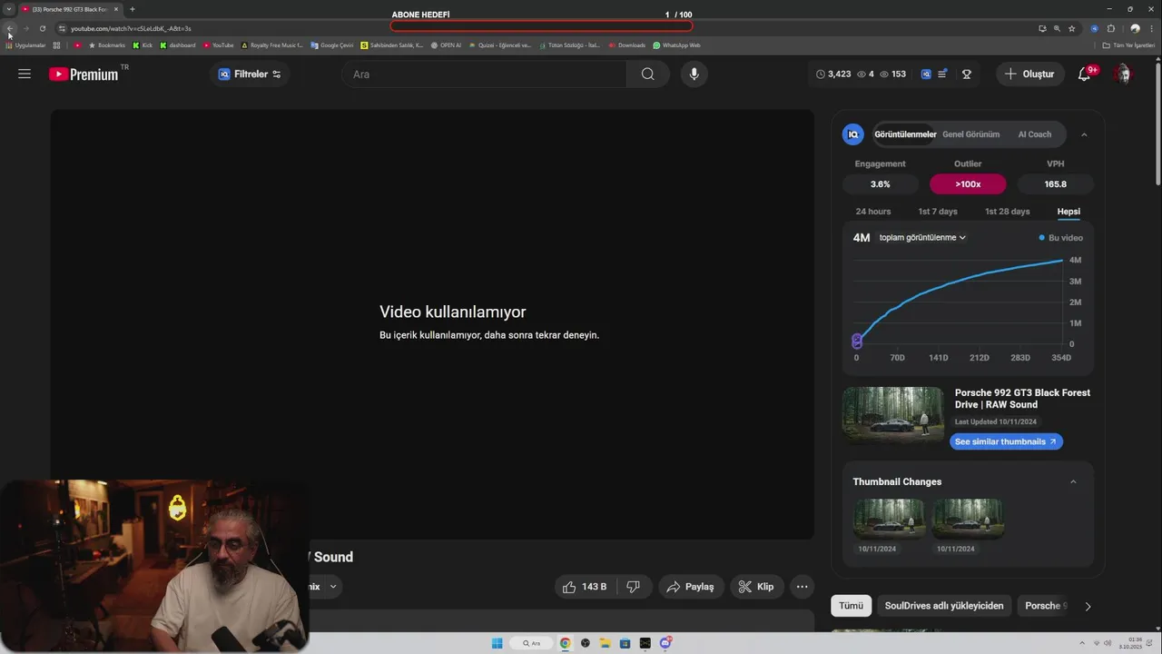This screenshot has width=1162, height=654.
Task: Open the dropdown chevron below video title
Action: pyautogui.click(x=333, y=587)
